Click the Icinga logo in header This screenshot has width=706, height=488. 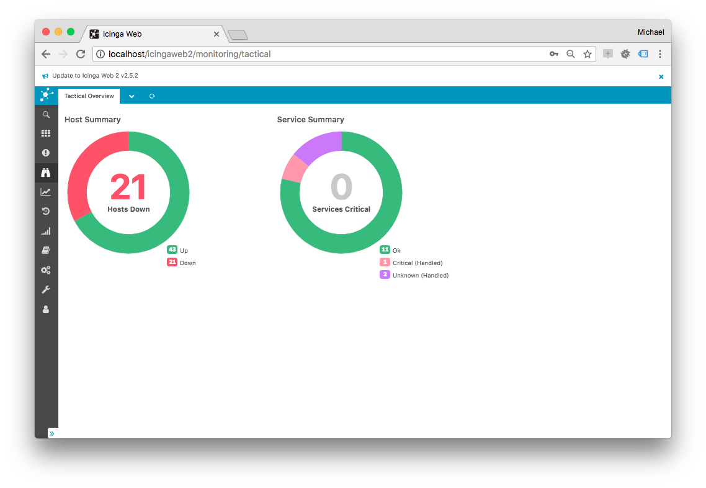point(47,95)
